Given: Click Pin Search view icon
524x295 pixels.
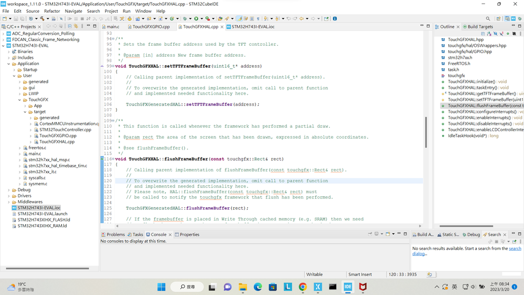Looking at the screenshot, I should (515, 241).
